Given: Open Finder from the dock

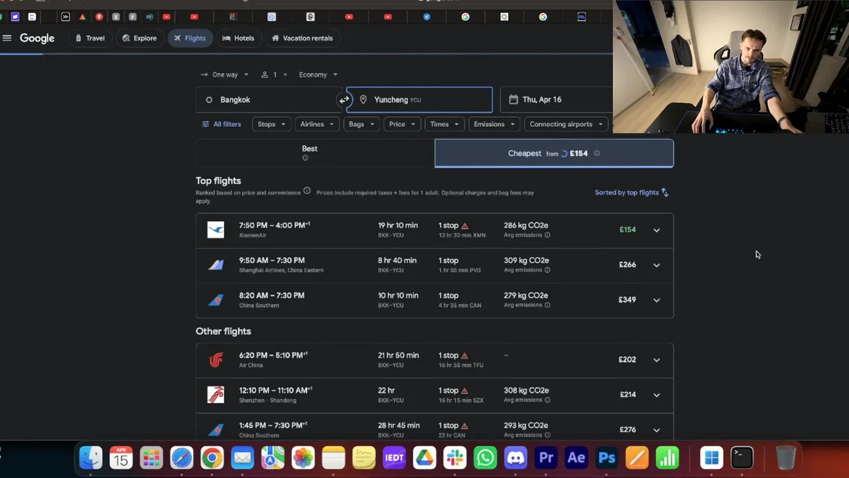Looking at the screenshot, I should click(91, 457).
